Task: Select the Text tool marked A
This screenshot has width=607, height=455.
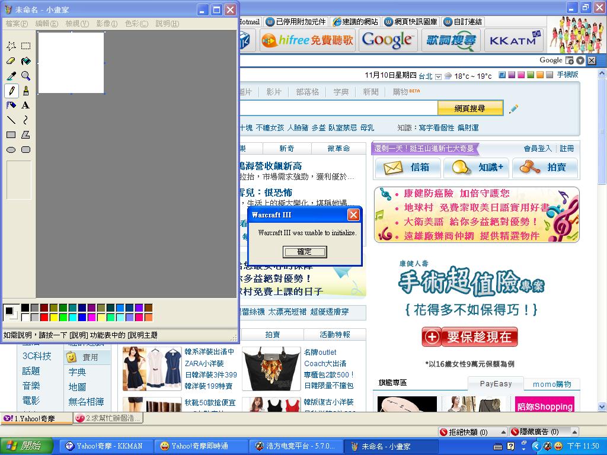Action: 26,105
